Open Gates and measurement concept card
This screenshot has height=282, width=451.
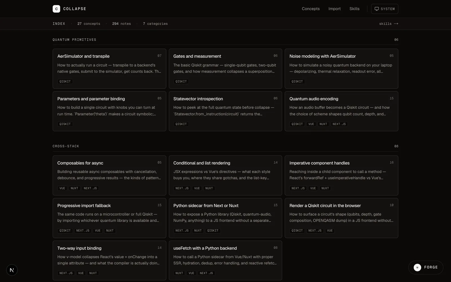[x=225, y=69]
